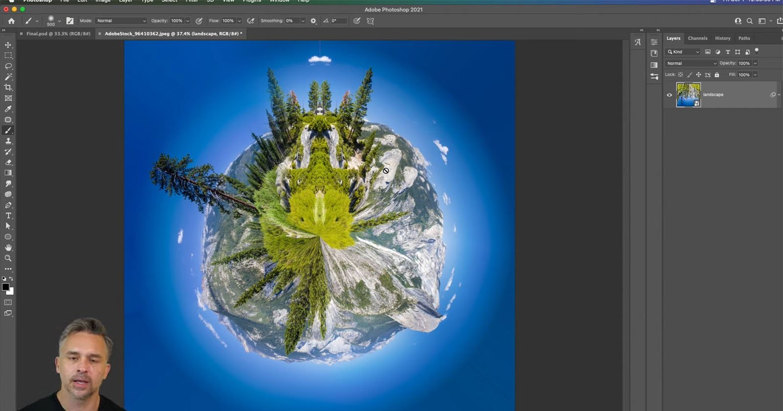Image resolution: width=783 pixels, height=411 pixels.
Task: Select the Gradient tool
Action: [x=8, y=173]
